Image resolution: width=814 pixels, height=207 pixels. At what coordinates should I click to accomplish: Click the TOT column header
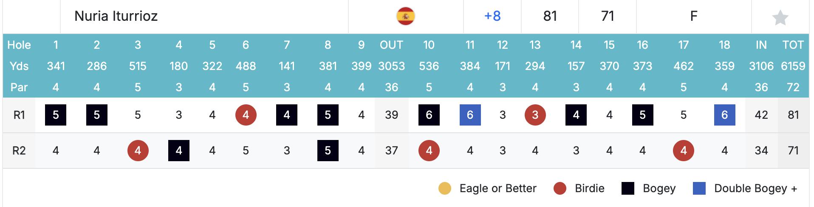pos(793,45)
